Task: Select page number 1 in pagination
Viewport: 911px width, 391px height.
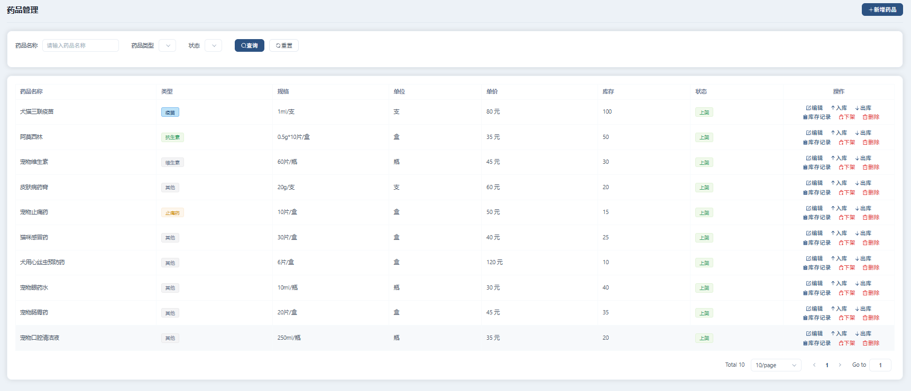Action: pos(827,365)
